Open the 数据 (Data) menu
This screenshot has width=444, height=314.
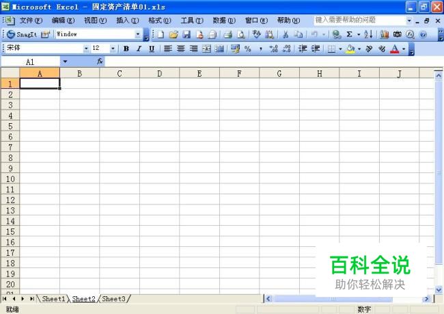click(x=224, y=20)
